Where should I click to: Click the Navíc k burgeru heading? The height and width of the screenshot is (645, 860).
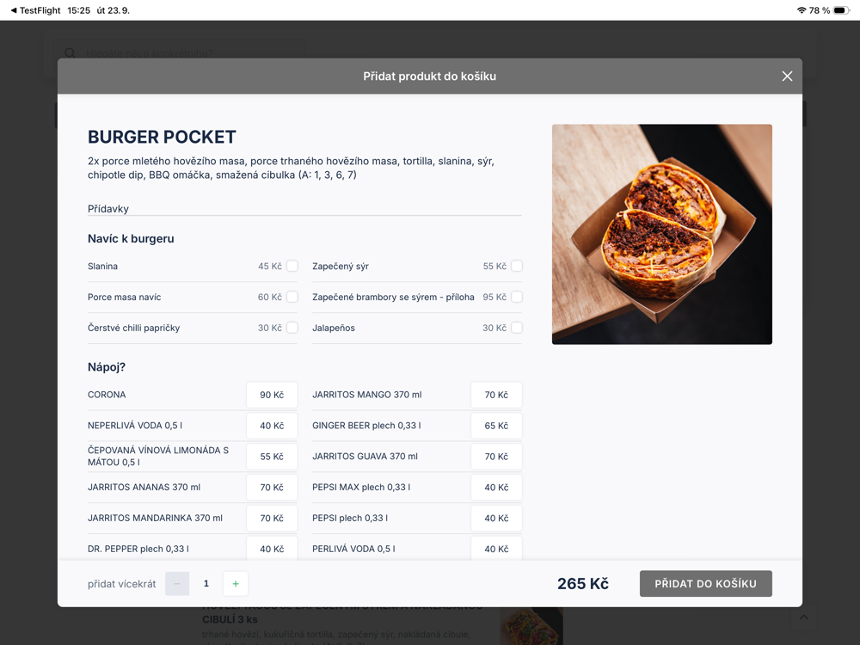coord(131,238)
